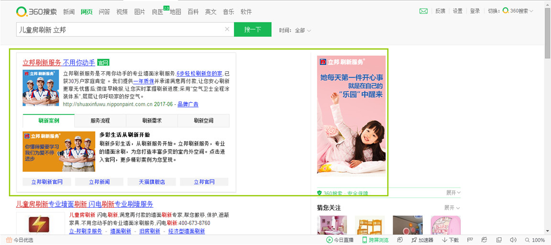Select the 网页 category
The image size is (551, 245).
coord(87,12)
